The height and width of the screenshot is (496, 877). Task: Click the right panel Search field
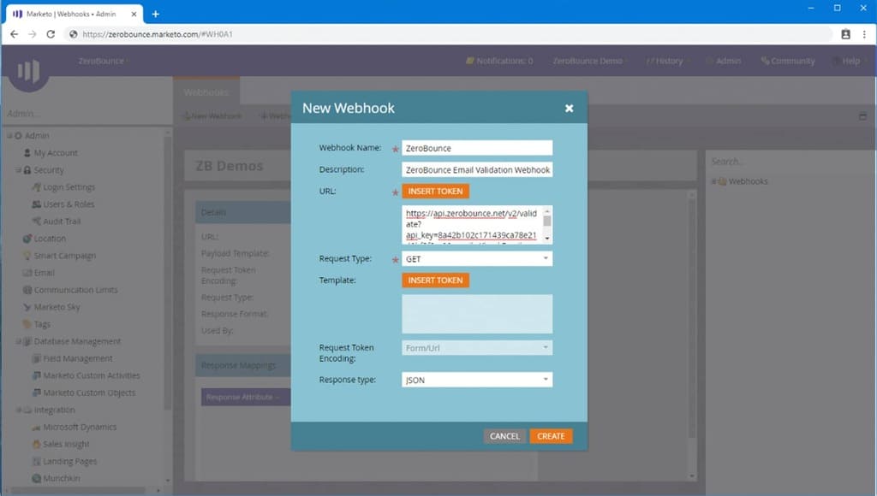point(786,162)
